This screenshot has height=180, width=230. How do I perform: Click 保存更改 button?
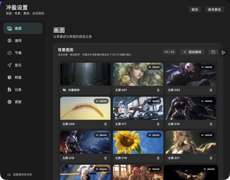click(x=214, y=9)
